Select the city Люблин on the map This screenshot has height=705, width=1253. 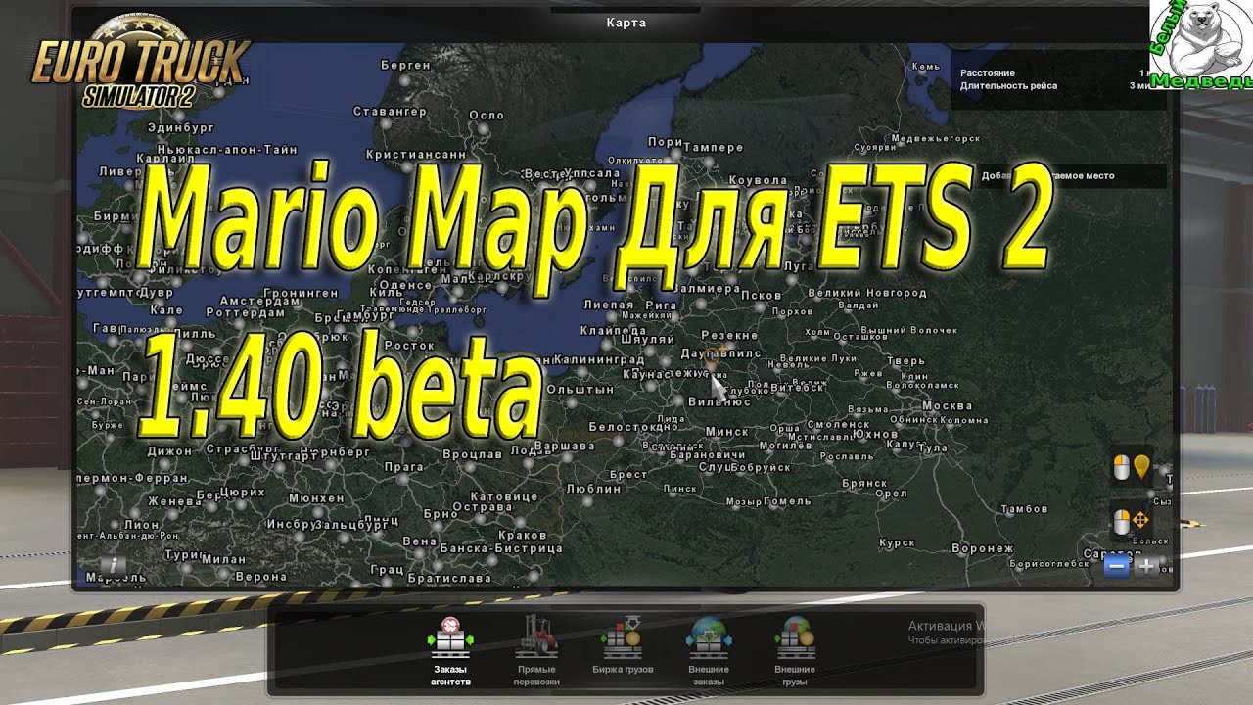coord(593,488)
